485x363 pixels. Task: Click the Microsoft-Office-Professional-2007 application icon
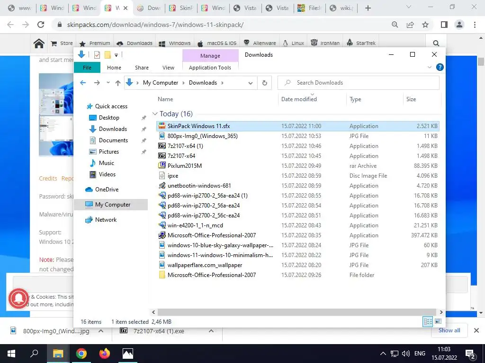tap(162, 235)
